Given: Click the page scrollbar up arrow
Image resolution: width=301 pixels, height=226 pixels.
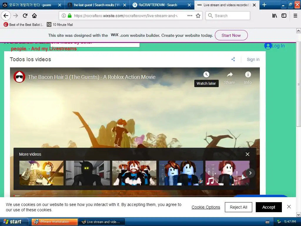Looking at the screenshot, I should click(298, 31).
